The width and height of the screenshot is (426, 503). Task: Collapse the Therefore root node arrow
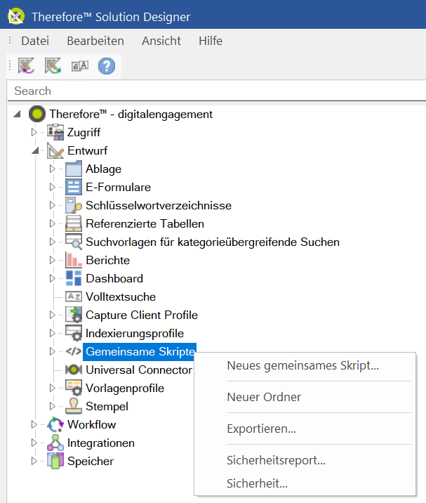17,114
